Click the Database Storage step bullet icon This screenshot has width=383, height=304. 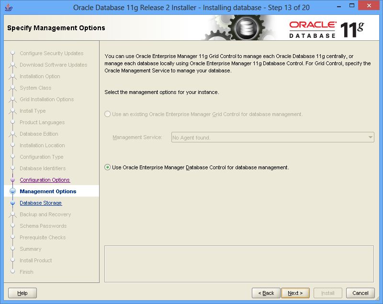(13, 203)
